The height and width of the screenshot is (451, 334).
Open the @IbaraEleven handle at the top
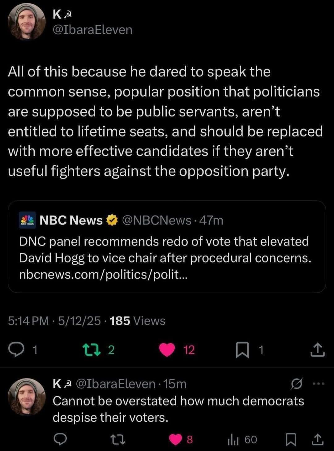[92, 30]
